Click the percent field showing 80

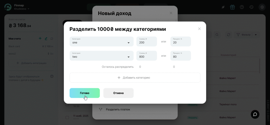point(180,56)
